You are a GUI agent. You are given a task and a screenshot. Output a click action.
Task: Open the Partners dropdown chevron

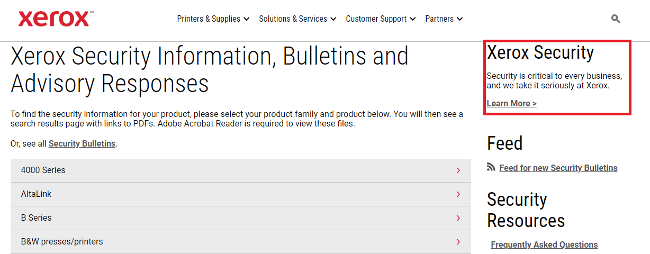click(x=459, y=19)
